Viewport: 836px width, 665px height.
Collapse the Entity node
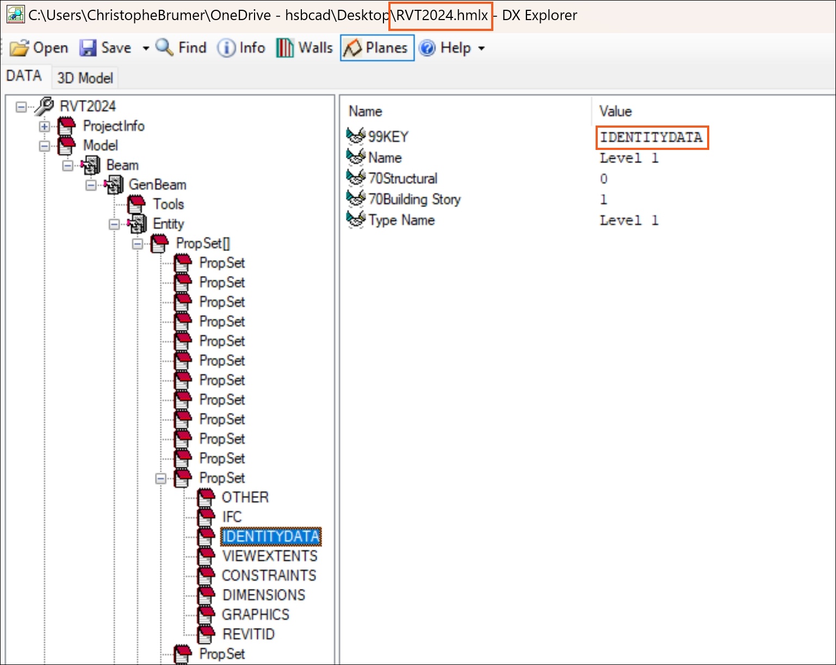[x=114, y=224]
